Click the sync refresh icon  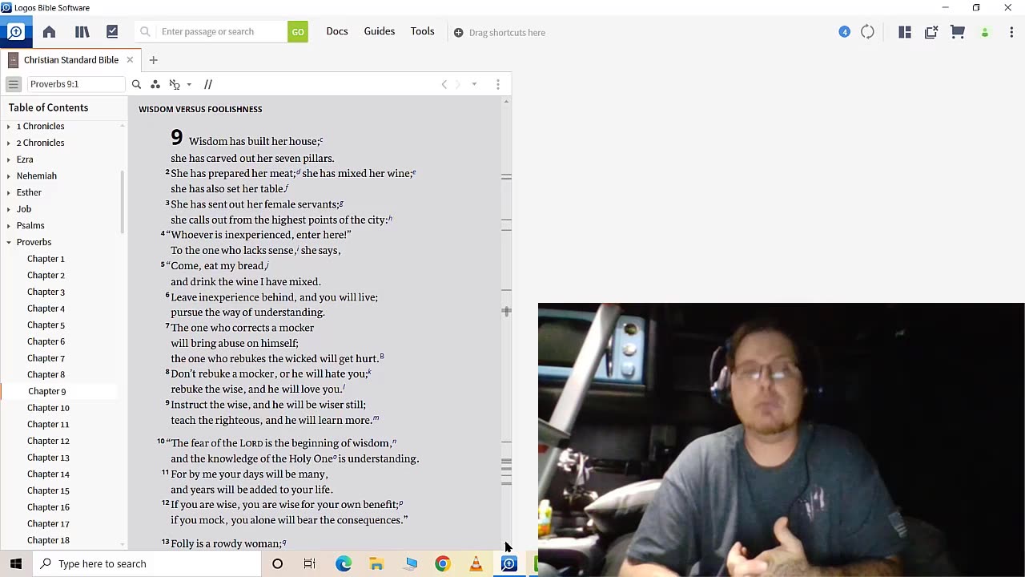[867, 32]
